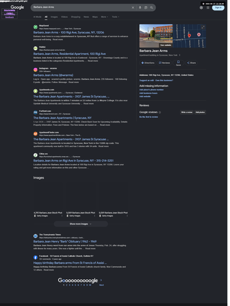Expand the map with the corner arrows icon
The width and height of the screenshot is (230, 306).
point(203,27)
